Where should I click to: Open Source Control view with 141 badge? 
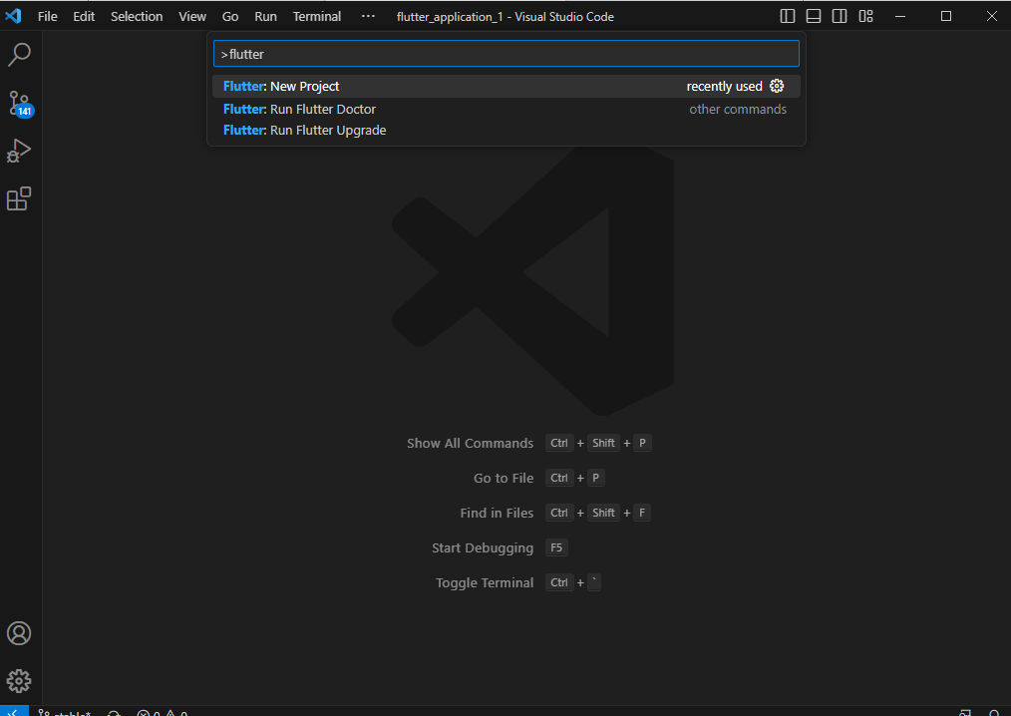click(x=20, y=103)
